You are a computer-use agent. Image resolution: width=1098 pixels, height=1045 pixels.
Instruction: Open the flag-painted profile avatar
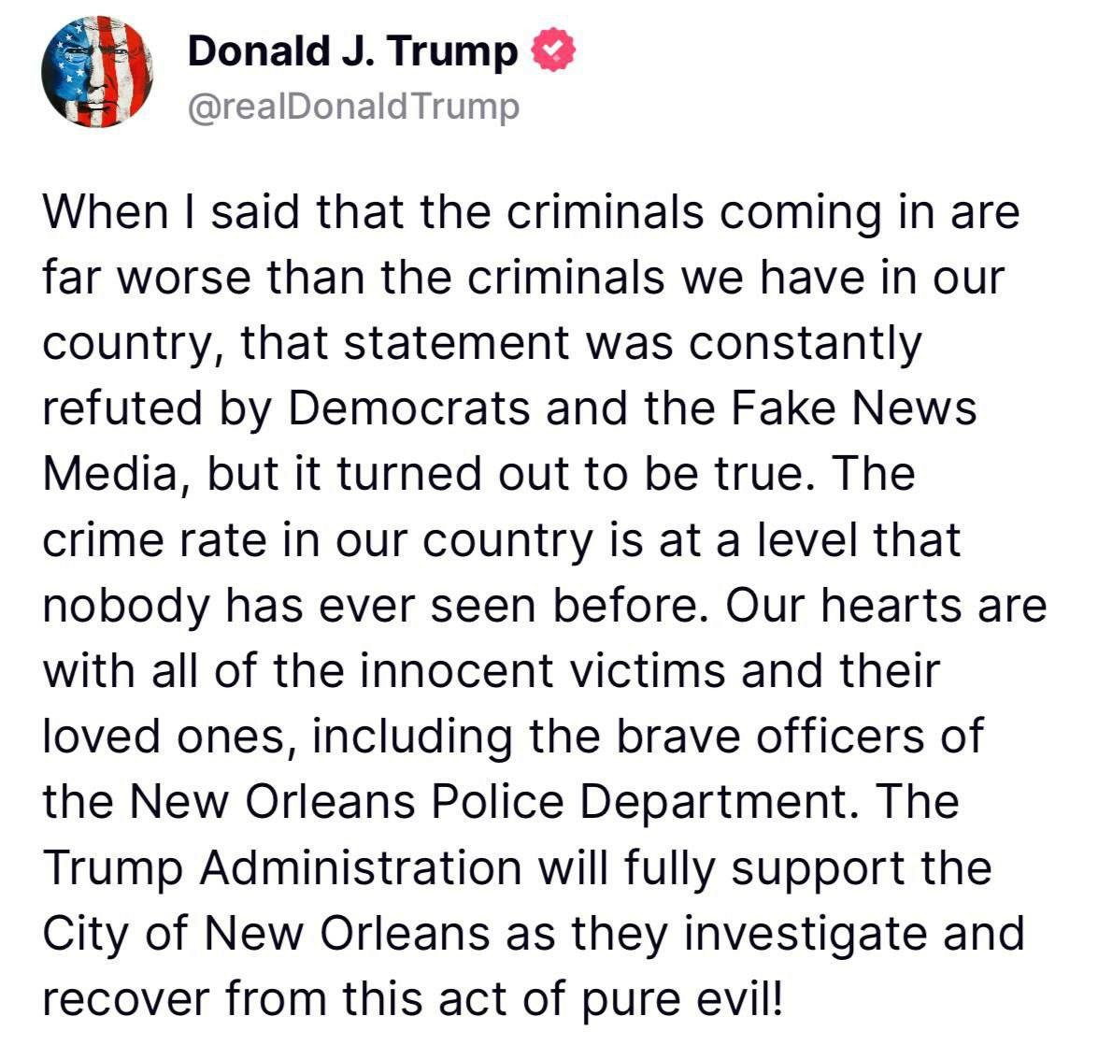coord(97,72)
